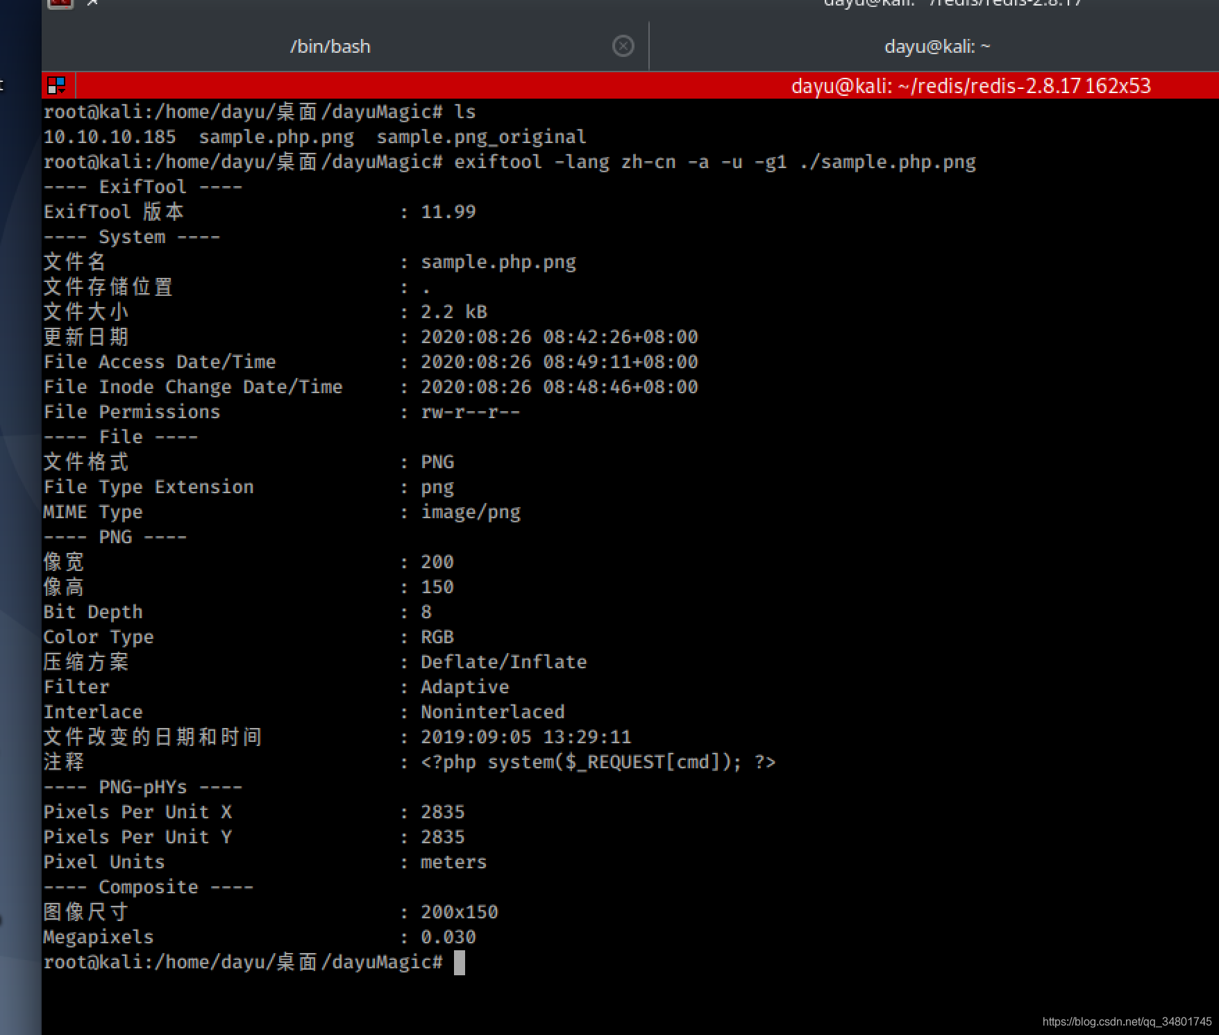Click the exiftool command text
The height and width of the screenshot is (1035, 1219).
click(715, 162)
